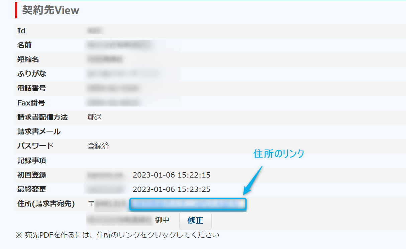Click the 住所のリンク annotation text

pyautogui.click(x=279, y=154)
